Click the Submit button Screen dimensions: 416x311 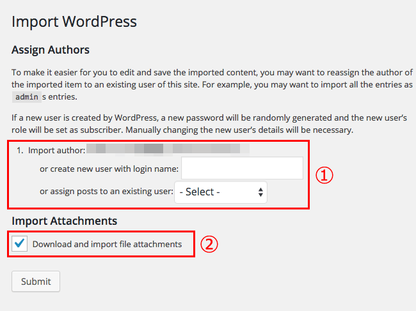coord(36,282)
